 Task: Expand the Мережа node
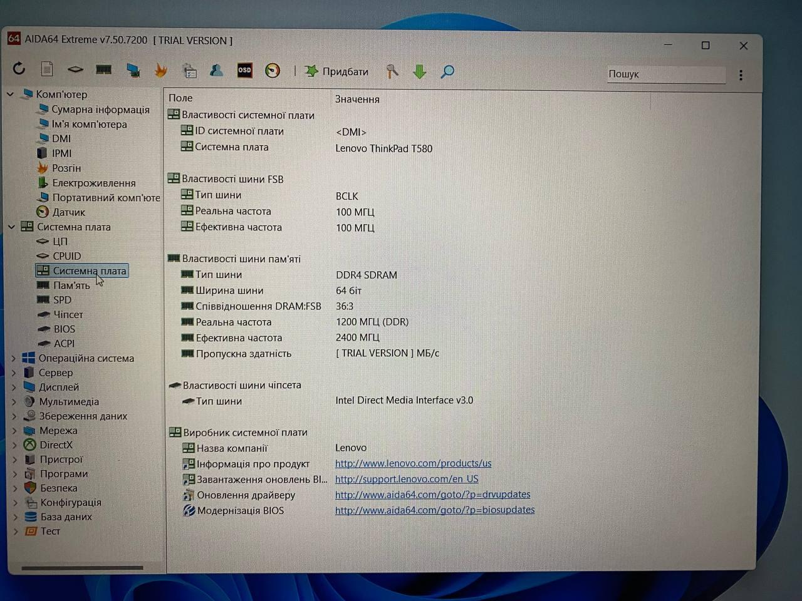point(14,430)
